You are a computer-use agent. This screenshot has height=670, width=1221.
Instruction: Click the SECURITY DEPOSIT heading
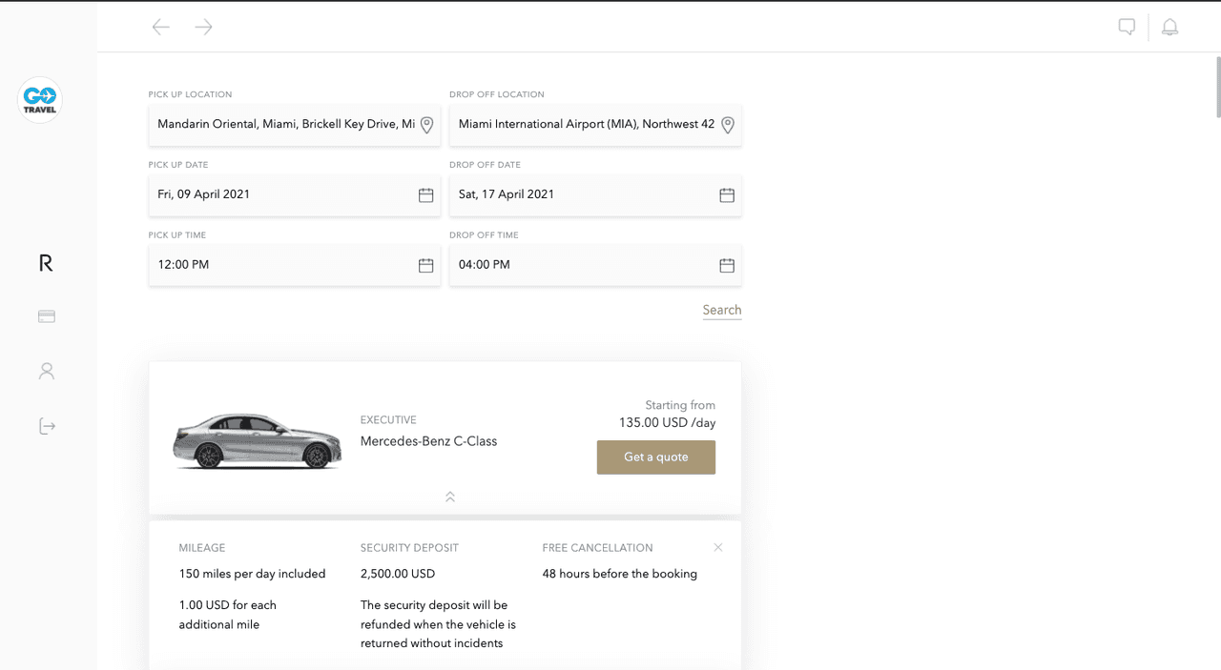[409, 548]
